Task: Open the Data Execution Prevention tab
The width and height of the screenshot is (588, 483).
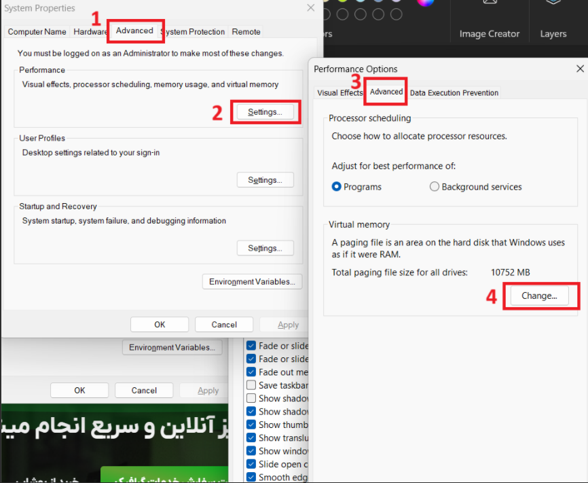Action: point(454,92)
